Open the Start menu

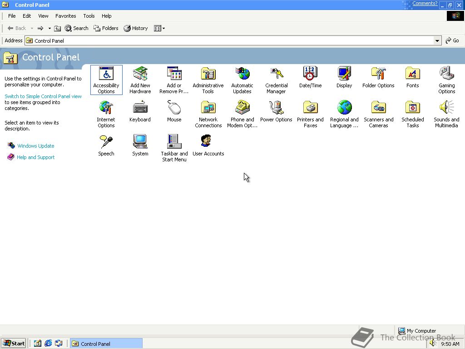[x=14, y=344]
